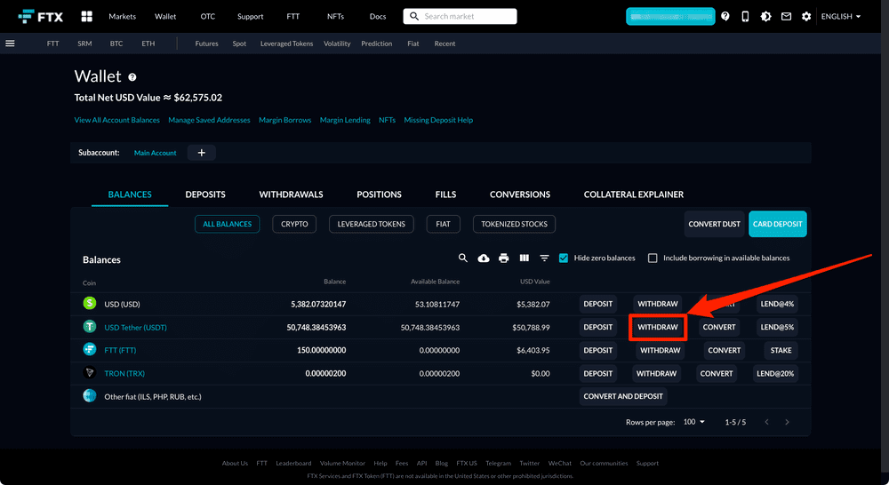The image size is (889, 485).
Task: Click the FTT coin icon
Action: pos(90,349)
